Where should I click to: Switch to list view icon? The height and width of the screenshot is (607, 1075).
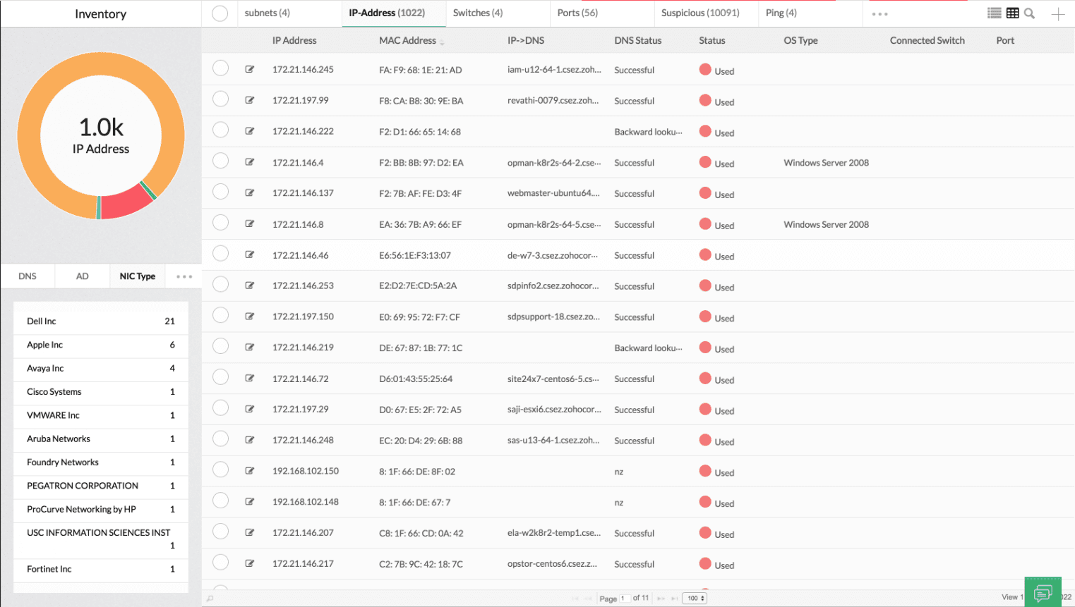click(994, 13)
